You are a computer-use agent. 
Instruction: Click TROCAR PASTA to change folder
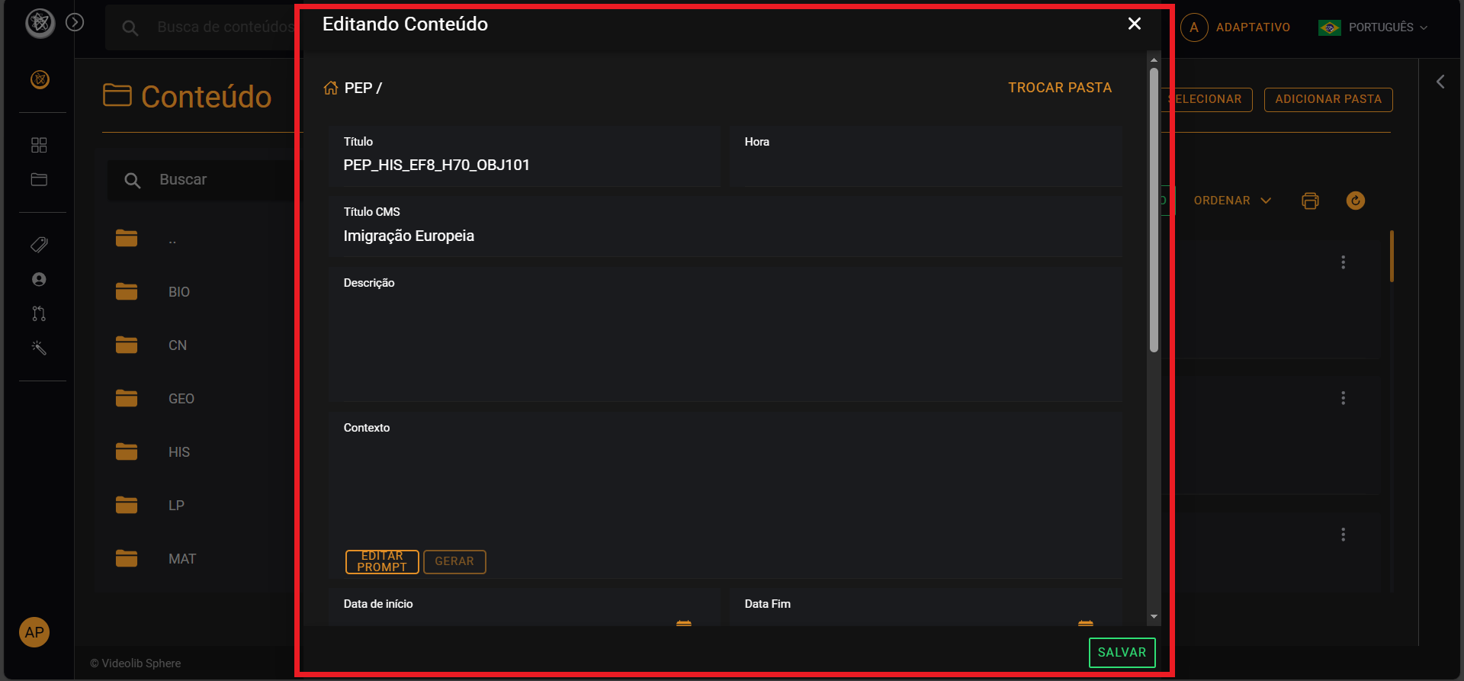pos(1060,88)
